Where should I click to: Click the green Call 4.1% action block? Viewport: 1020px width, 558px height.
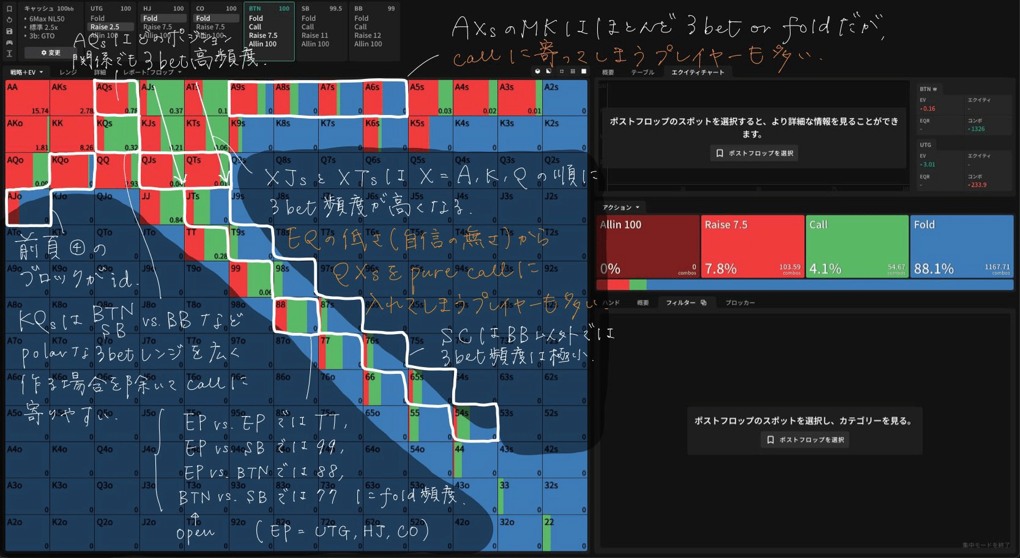click(x=856, y=247)
